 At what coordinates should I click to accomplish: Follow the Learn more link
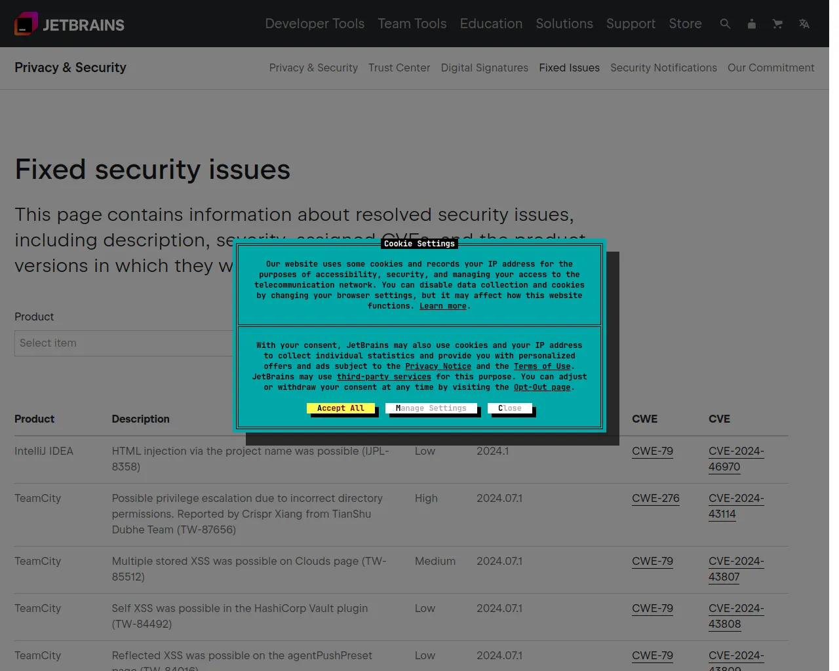tap(443, 306)
